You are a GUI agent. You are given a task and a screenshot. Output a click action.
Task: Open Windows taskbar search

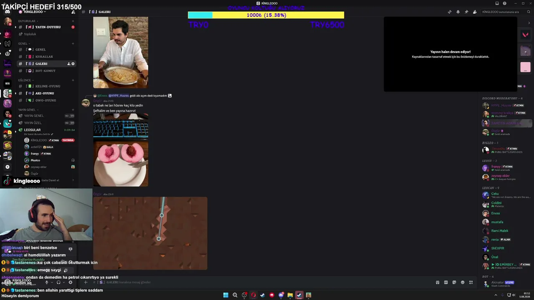(x=235, y=295)
